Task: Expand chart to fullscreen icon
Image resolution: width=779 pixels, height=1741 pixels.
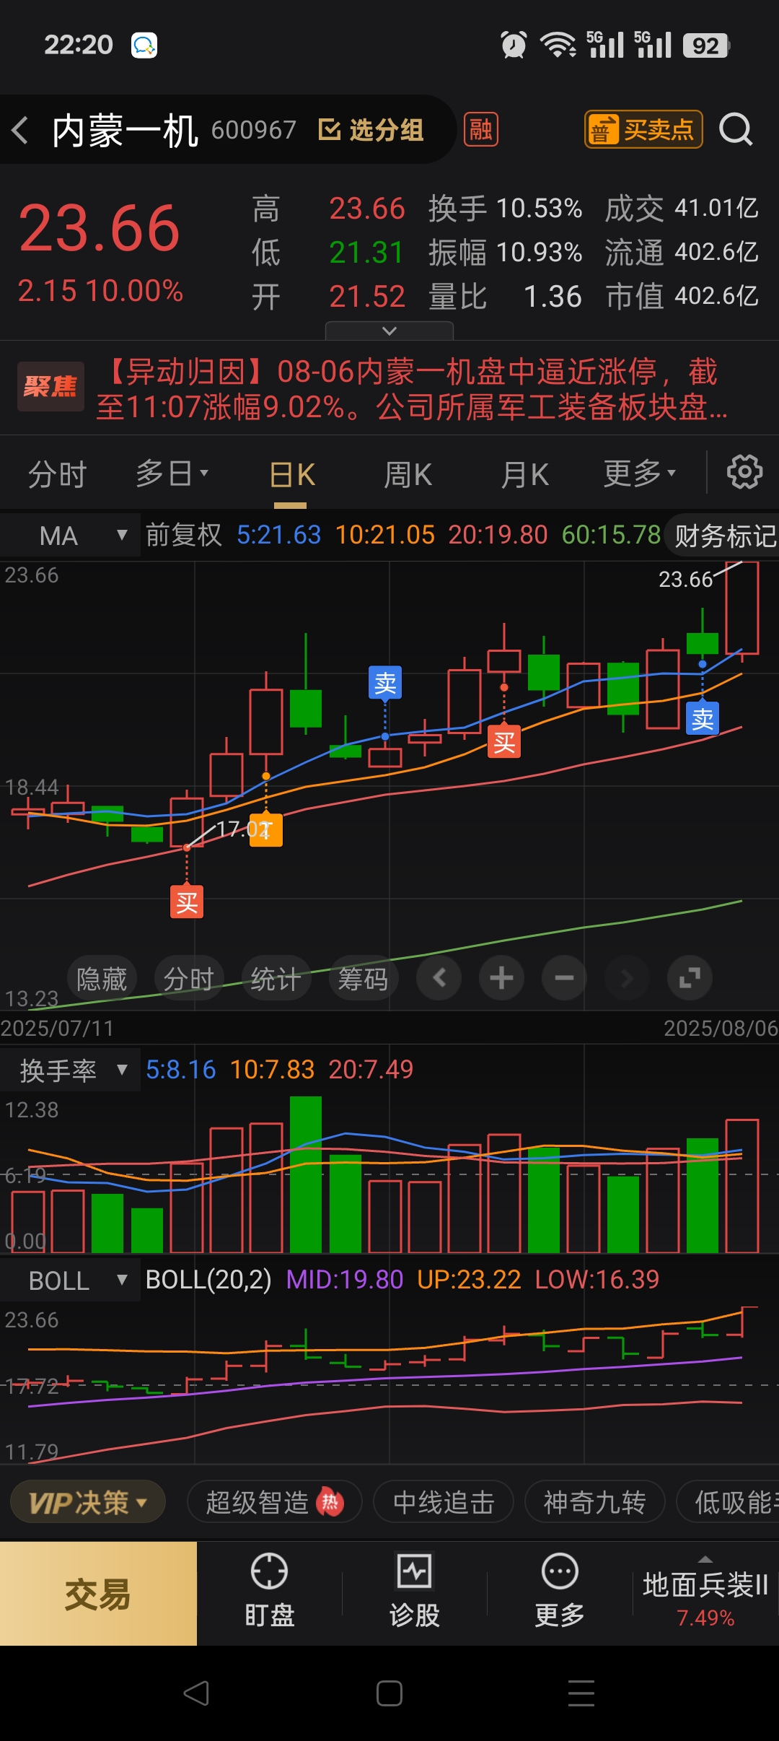Action: tap(690, 978)
